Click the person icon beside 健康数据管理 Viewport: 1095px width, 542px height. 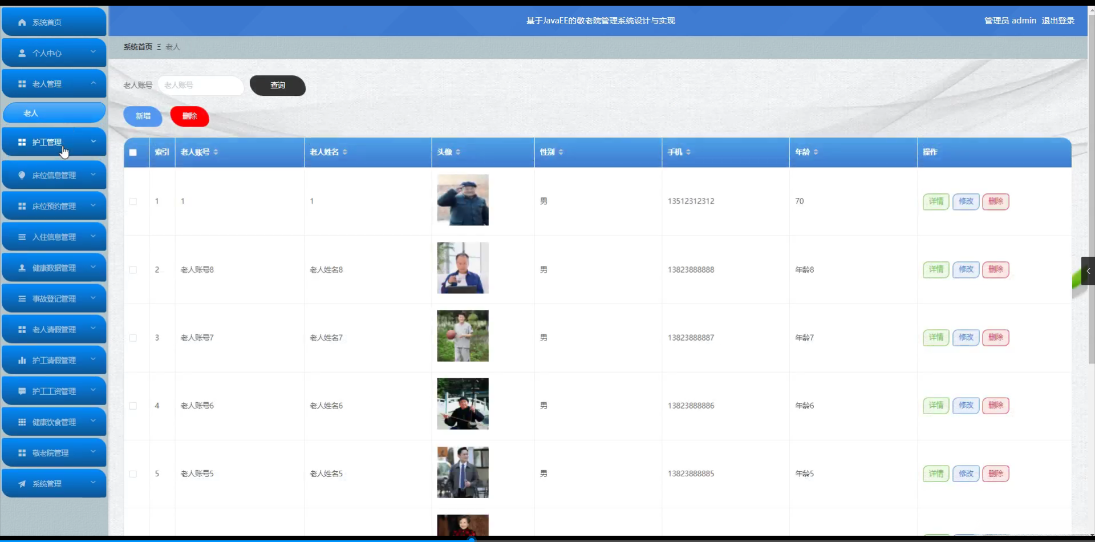22,268
